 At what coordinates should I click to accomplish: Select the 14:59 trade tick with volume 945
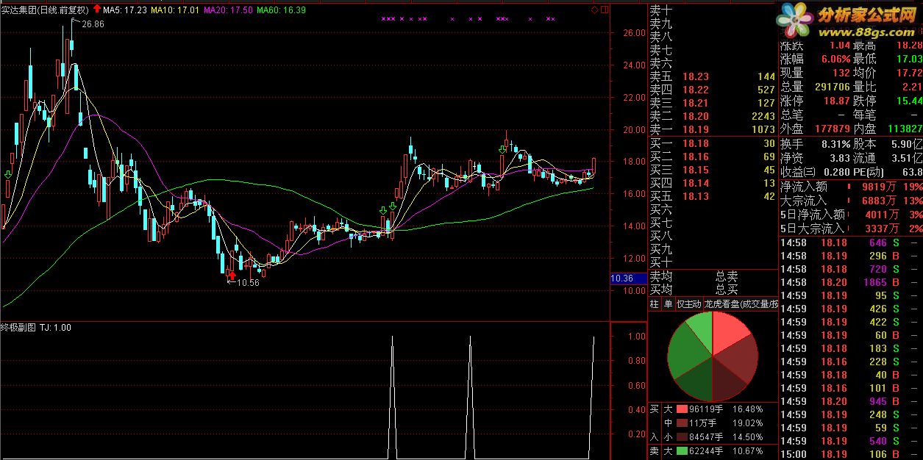(x=851, y=401)
